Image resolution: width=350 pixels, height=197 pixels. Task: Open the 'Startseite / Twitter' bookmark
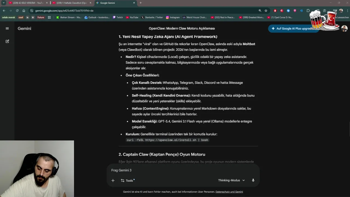(x=152, y=17)
